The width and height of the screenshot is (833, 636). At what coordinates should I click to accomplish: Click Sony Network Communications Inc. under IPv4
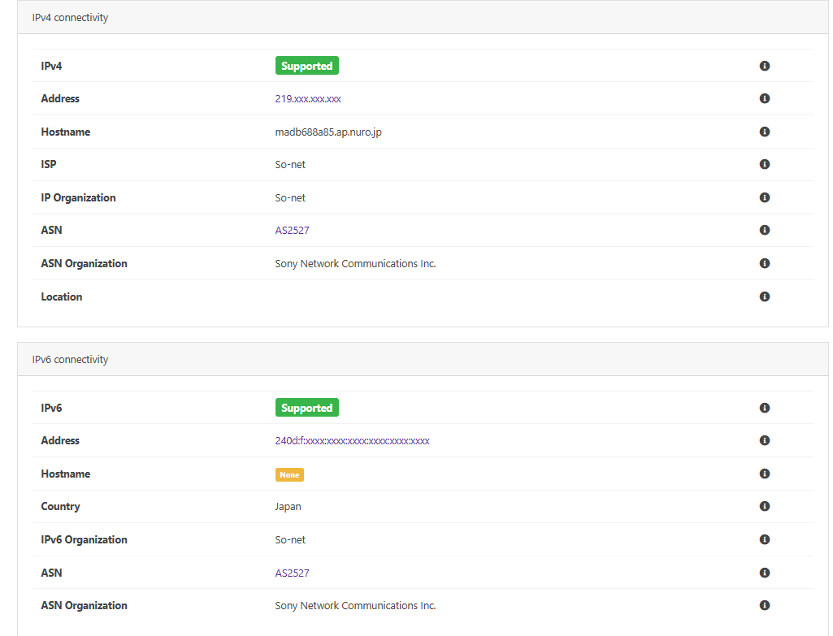pos(355,264)
